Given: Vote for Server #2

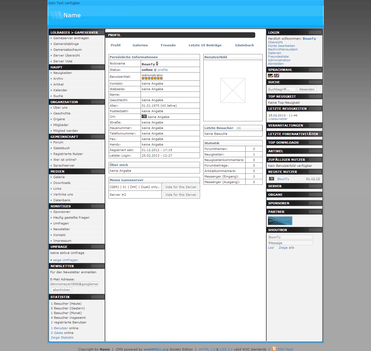Looking at the screenshot, I should (x=181, y=195).
